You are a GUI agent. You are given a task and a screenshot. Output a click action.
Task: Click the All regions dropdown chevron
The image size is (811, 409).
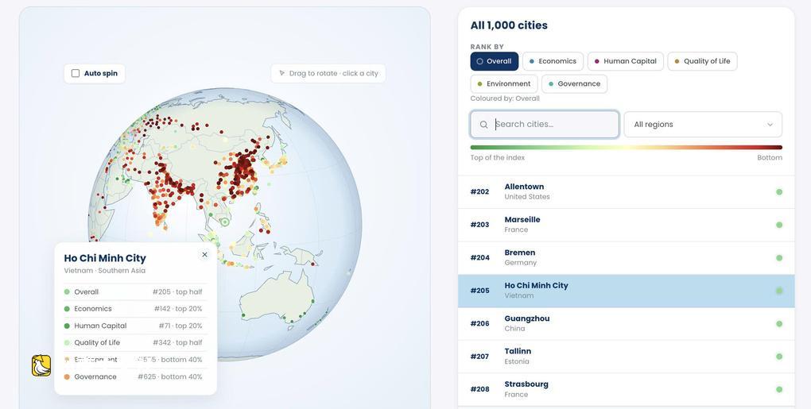(770, 125)
